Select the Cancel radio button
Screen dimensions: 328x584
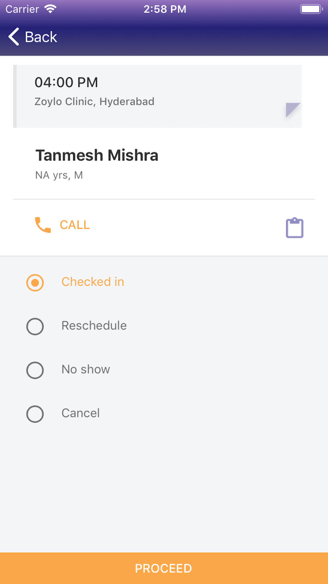pyautogui.click(x=35, y=414)
